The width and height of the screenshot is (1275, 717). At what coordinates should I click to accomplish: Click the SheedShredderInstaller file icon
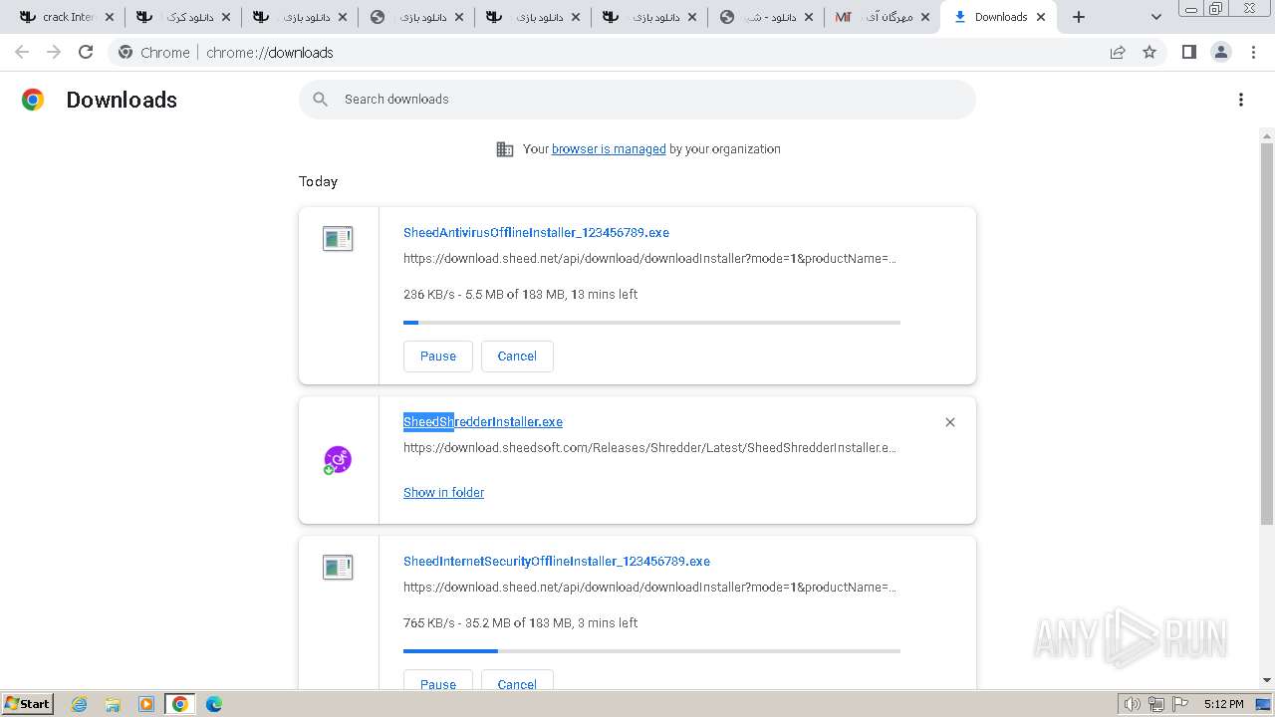click(338, 460)
